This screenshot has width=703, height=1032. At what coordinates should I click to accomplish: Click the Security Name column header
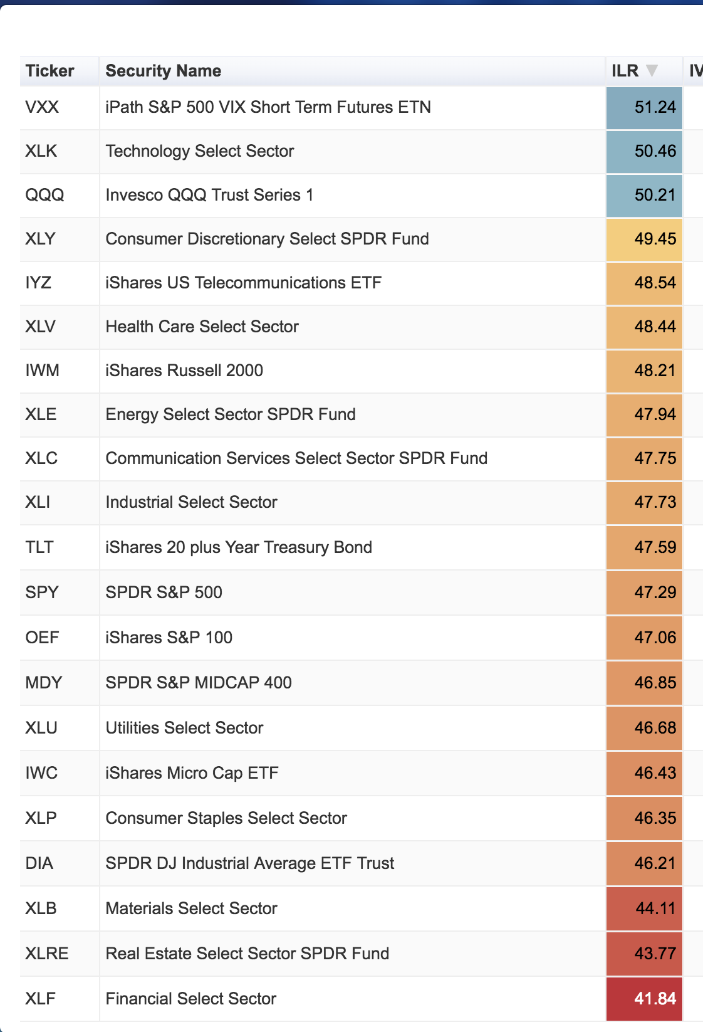tap(164, 71)
